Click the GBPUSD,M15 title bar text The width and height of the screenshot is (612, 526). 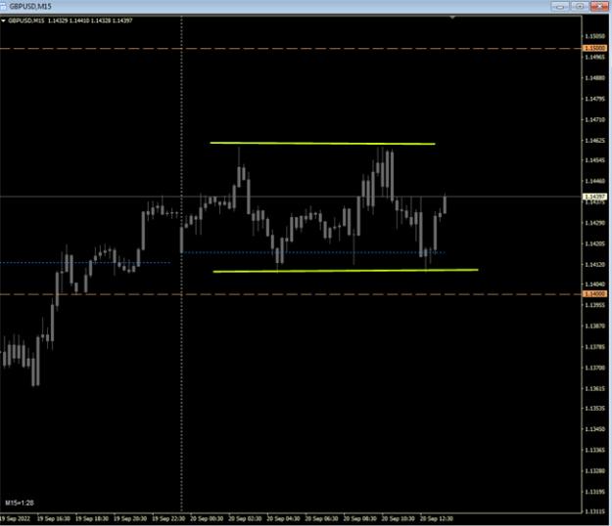click(30, 6)
